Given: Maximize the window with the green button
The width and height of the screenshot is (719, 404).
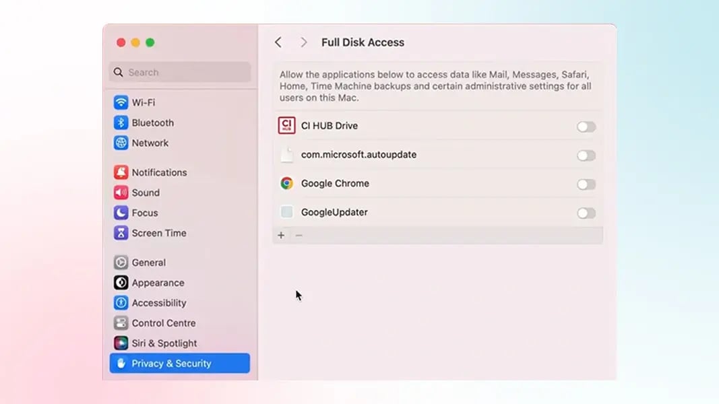Looking at the screenshot, I should click(150, 42).
